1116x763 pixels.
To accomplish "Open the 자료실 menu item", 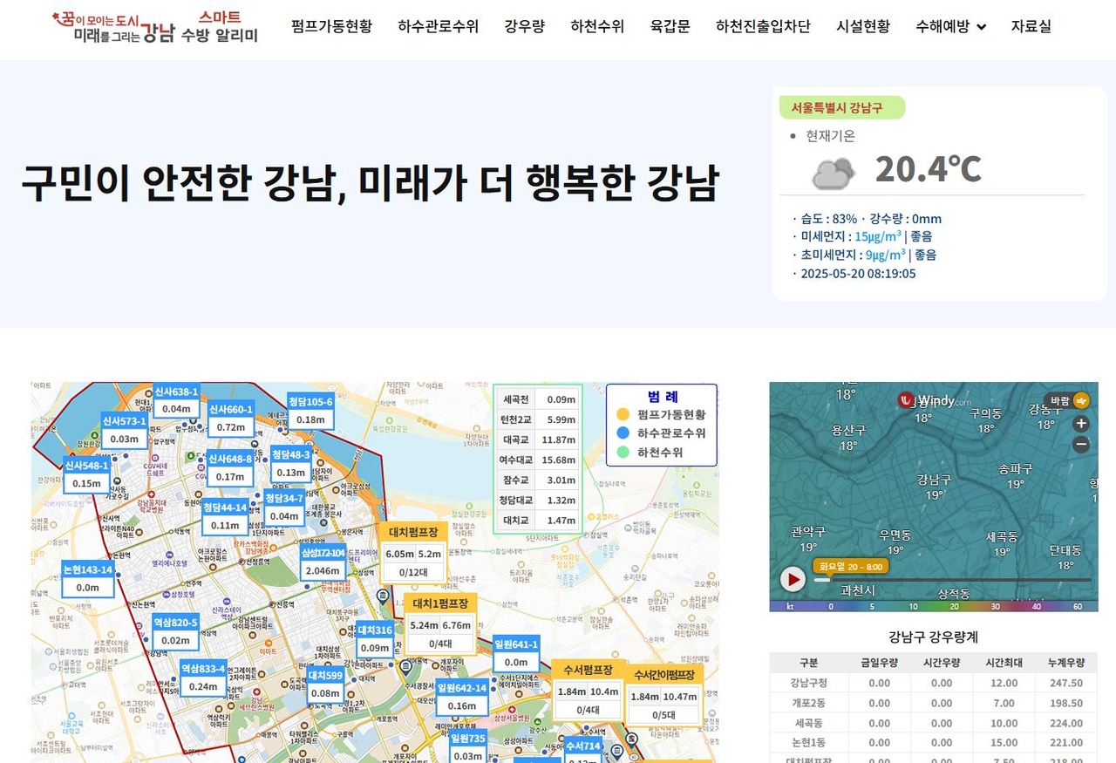I will 1031,26.
